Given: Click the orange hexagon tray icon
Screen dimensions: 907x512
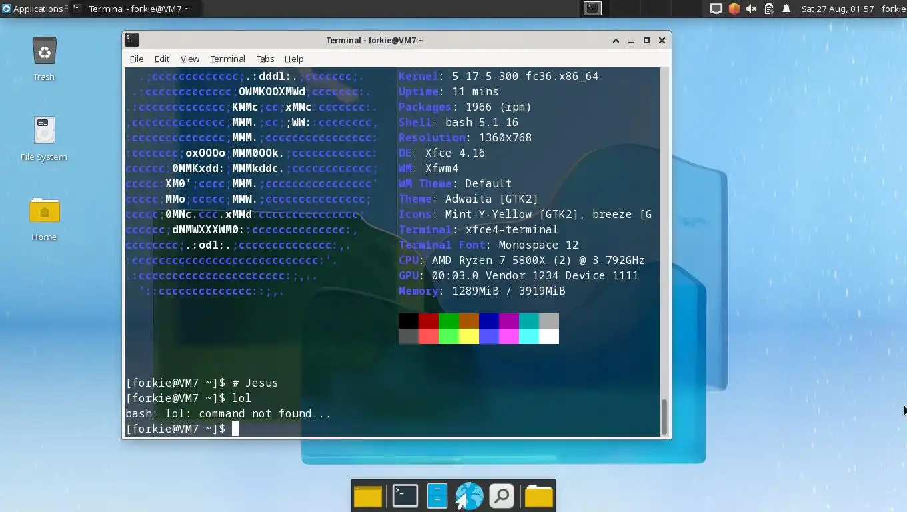Looking at the screenshot, I should tap(734, 9).
